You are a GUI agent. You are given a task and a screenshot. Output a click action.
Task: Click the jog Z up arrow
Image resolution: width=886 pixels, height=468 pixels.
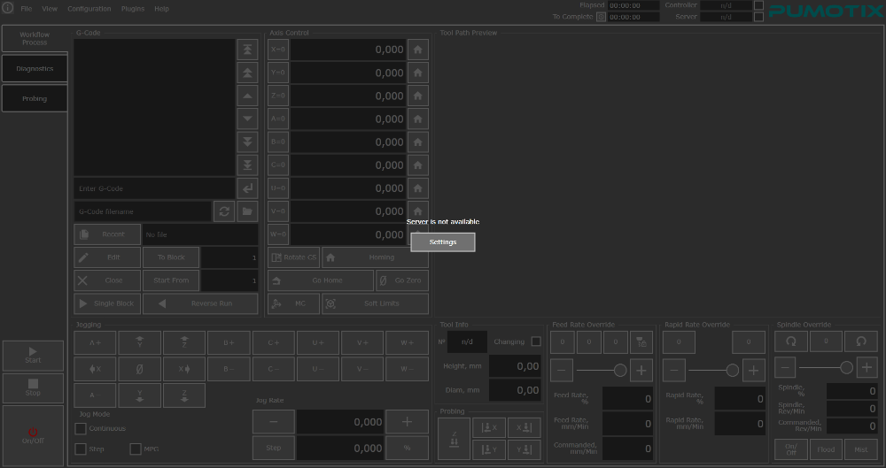click(x=184, y=342)
